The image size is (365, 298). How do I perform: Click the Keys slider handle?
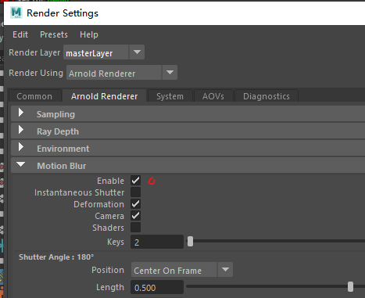point(191,242)
